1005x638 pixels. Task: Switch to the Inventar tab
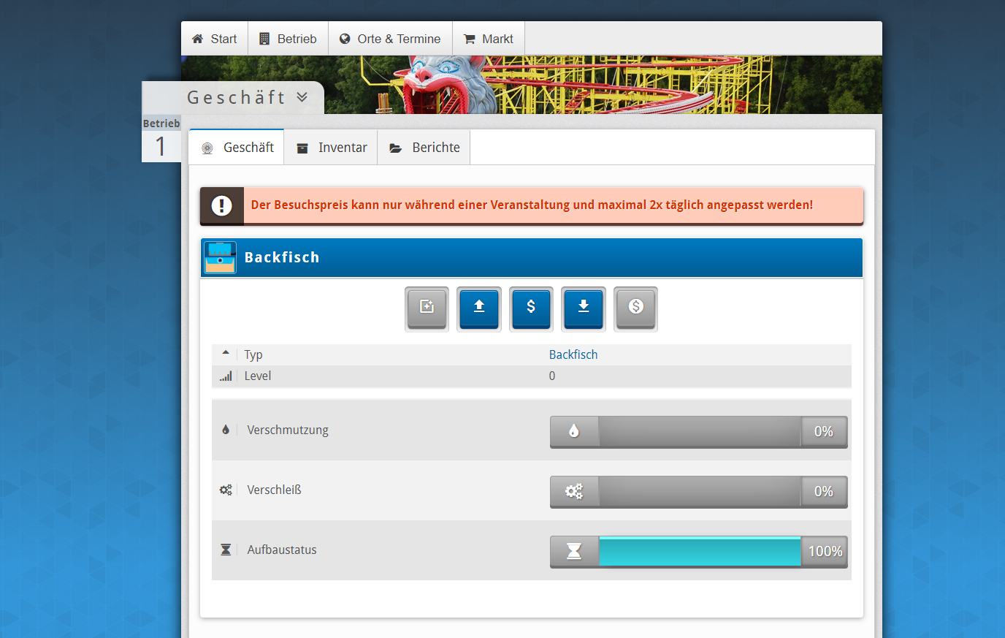331,148
